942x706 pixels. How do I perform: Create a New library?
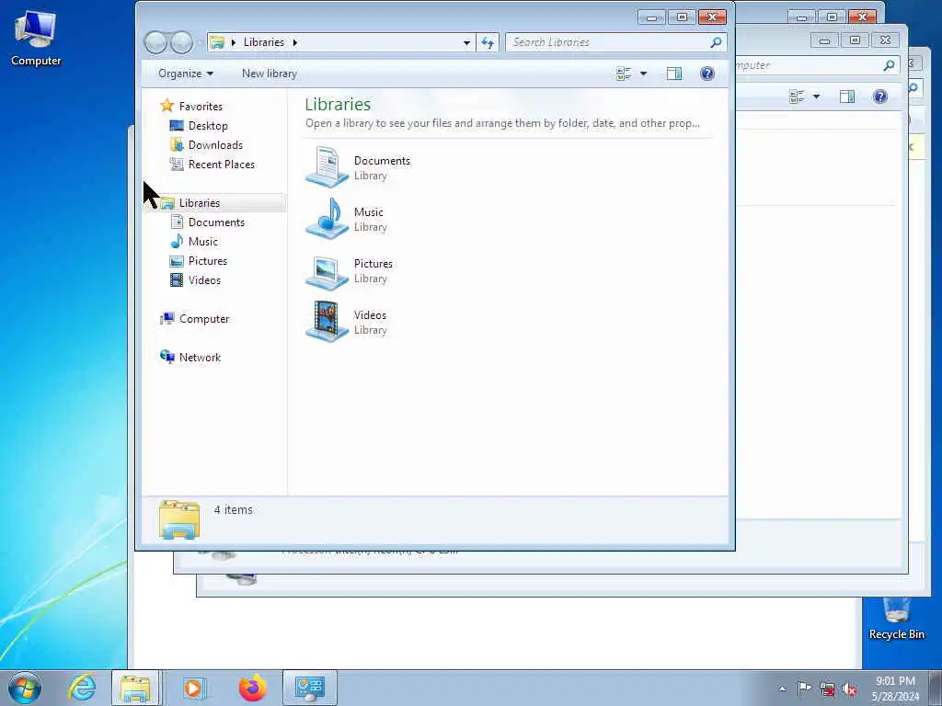[270, 74]
